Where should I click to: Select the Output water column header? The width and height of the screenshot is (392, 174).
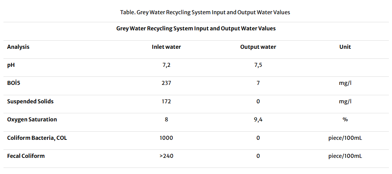coord(258,47)
